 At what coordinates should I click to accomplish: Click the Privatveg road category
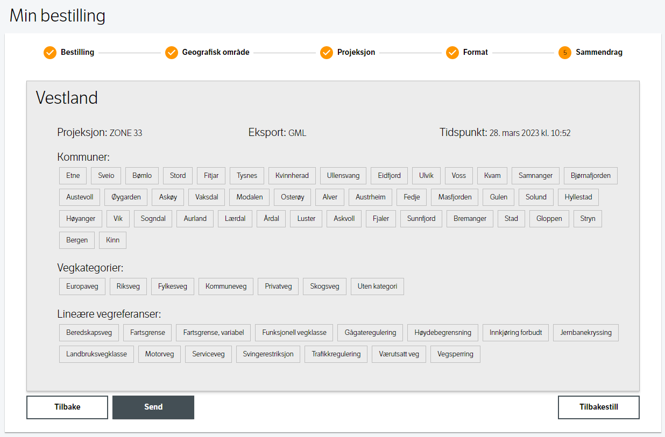pos(278,286)
